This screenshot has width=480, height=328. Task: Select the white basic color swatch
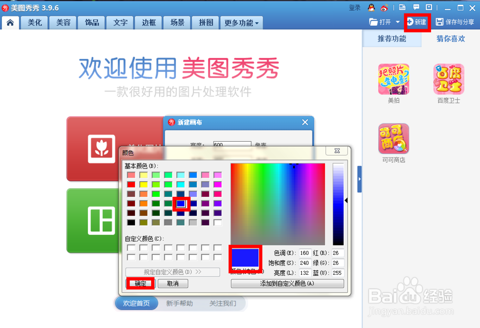coord(217,222)
